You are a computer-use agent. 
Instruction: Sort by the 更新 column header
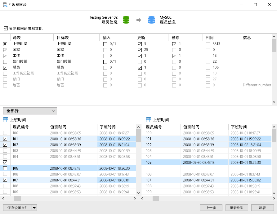[x=141, y=38]
